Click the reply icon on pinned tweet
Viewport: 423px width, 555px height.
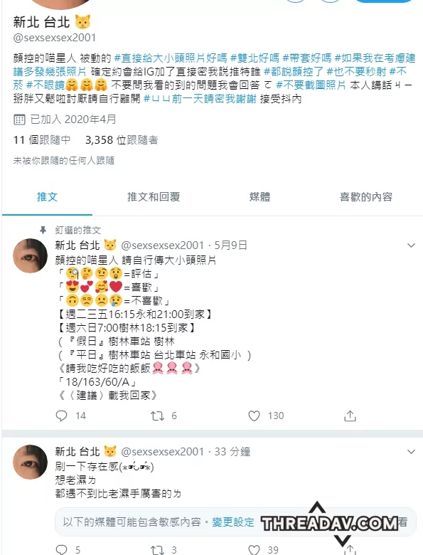point(62,416)
